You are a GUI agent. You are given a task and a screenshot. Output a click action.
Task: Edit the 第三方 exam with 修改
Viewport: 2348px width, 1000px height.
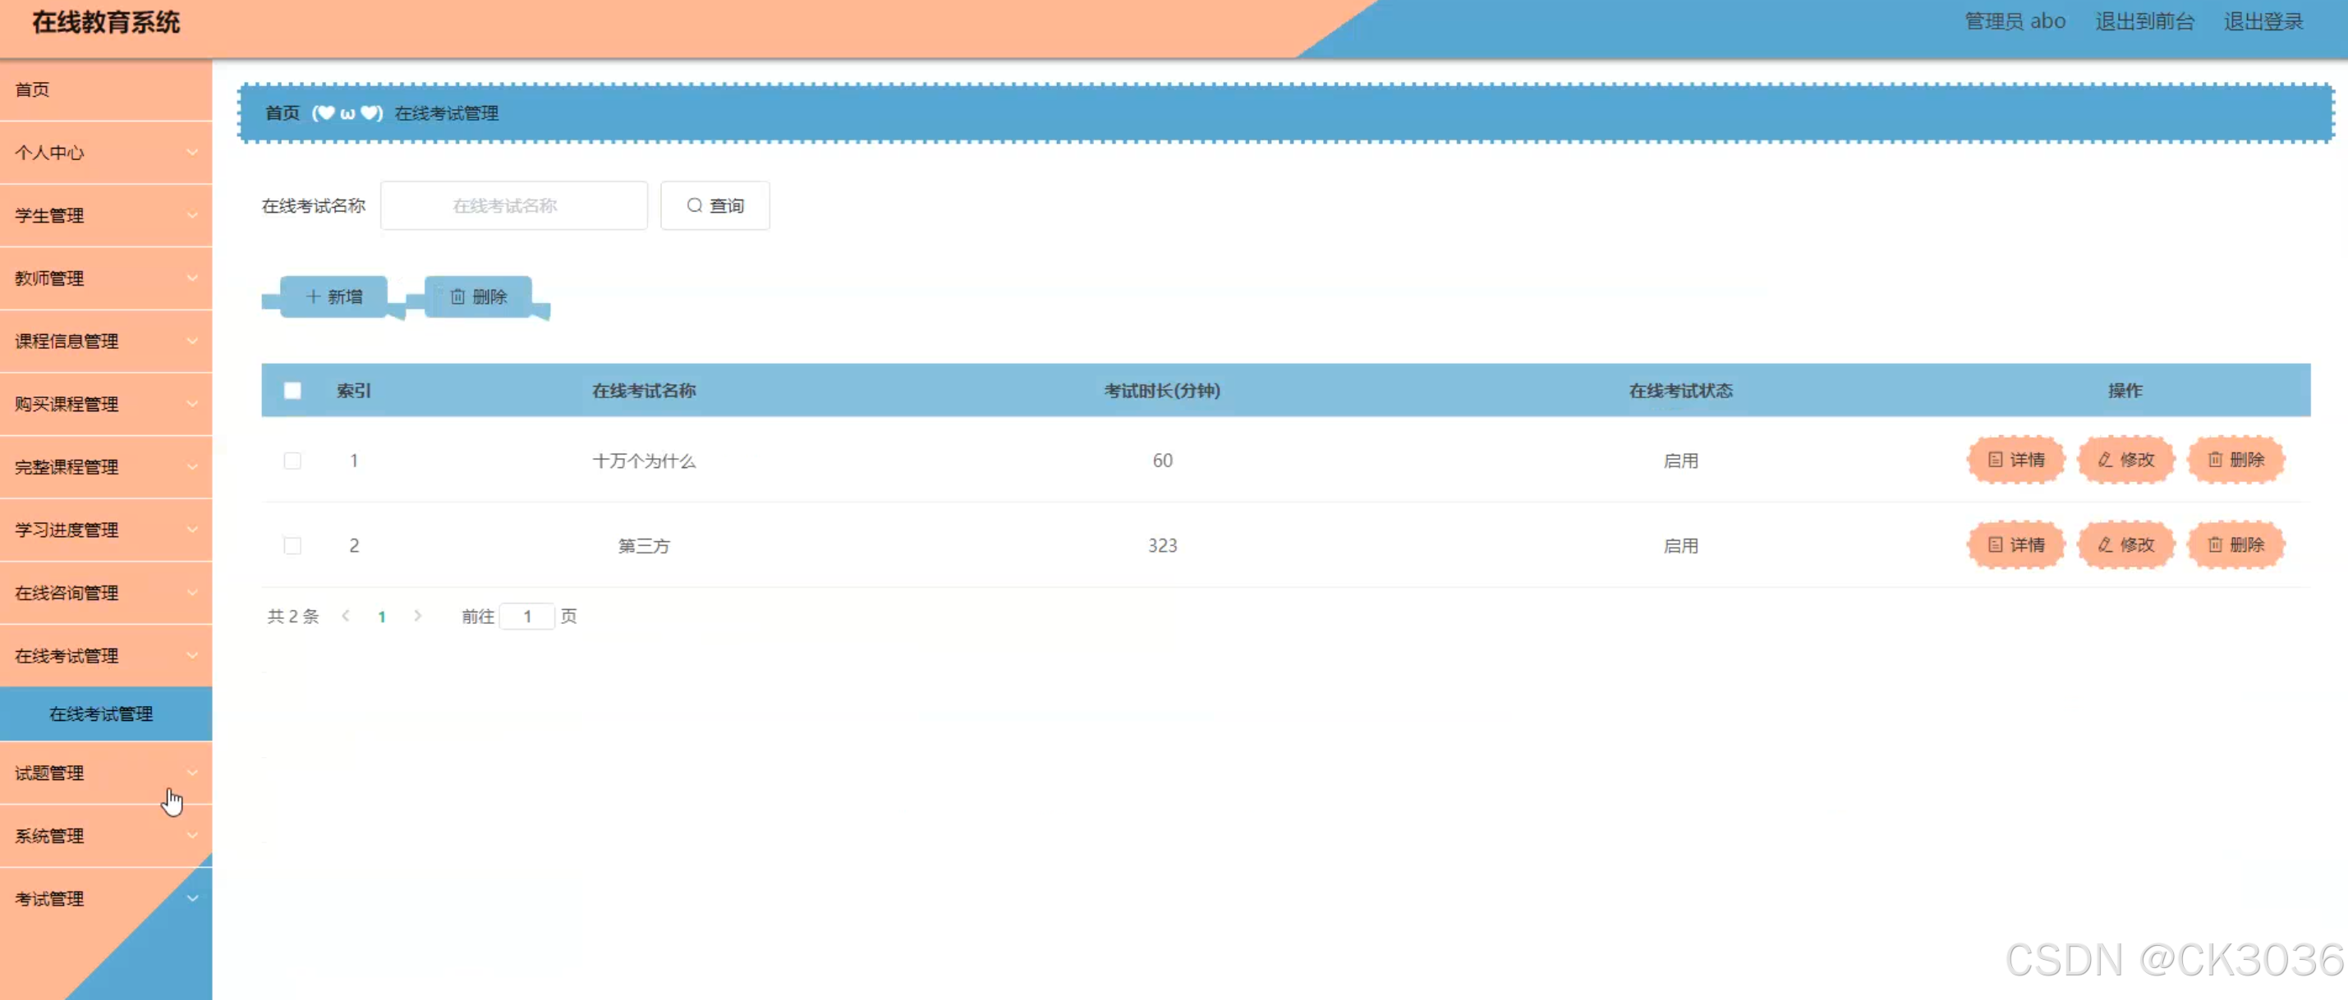[2125, 545]
